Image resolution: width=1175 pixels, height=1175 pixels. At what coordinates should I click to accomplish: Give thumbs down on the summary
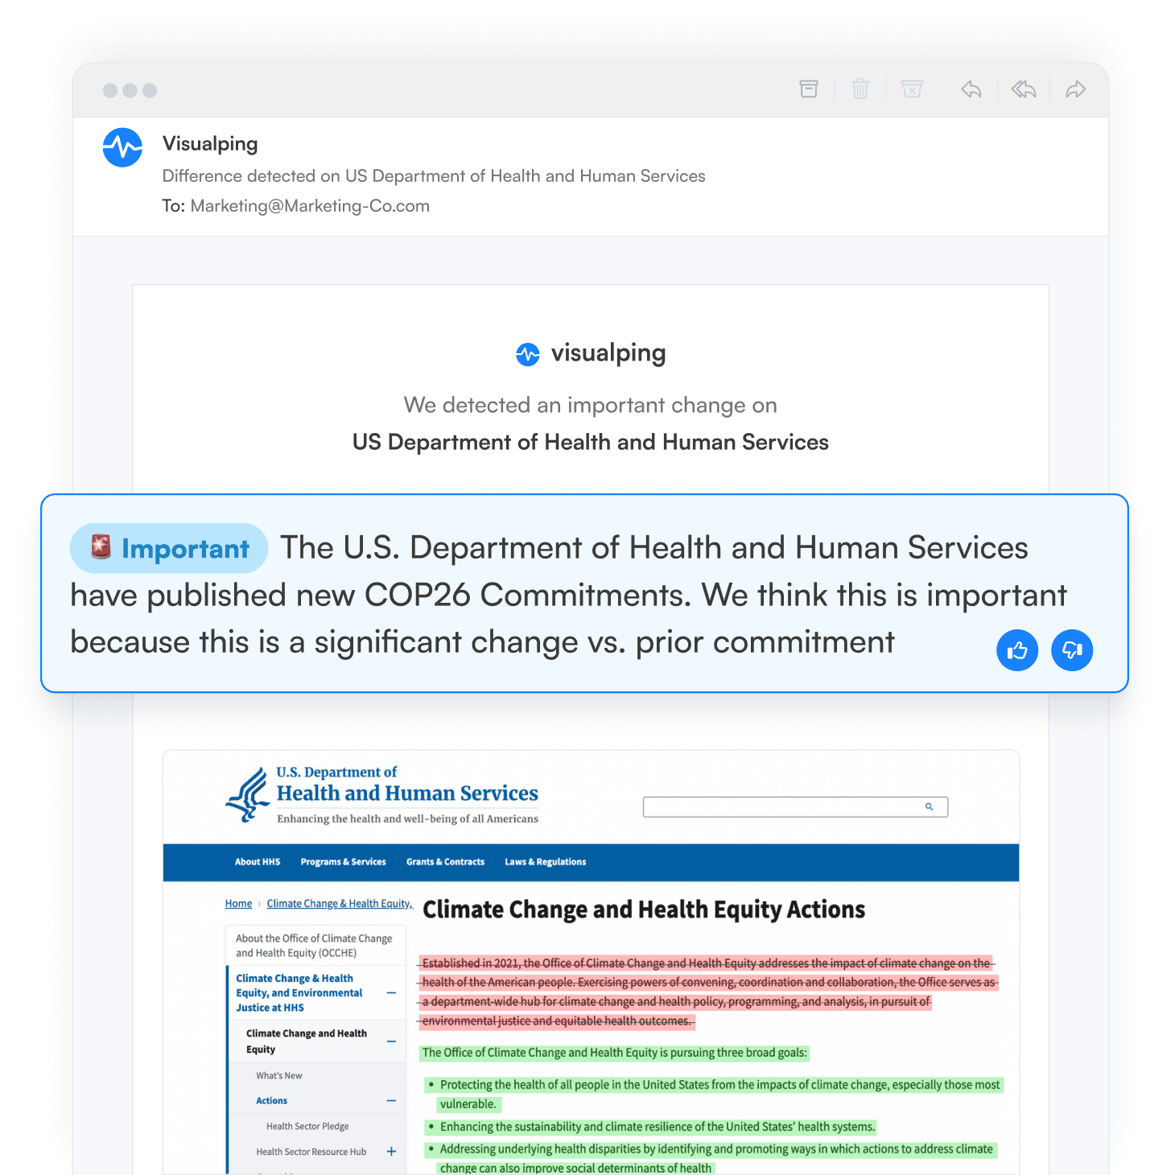(x=1072, y=650)
